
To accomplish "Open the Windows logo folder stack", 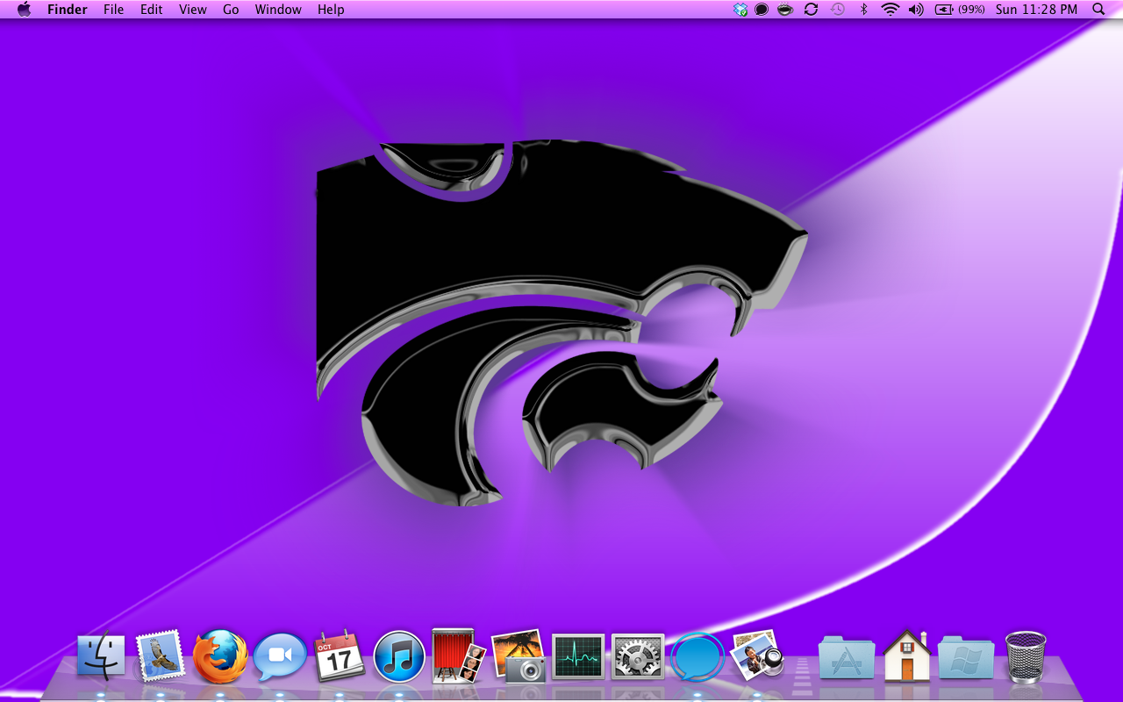I will (x=966, y=657).
